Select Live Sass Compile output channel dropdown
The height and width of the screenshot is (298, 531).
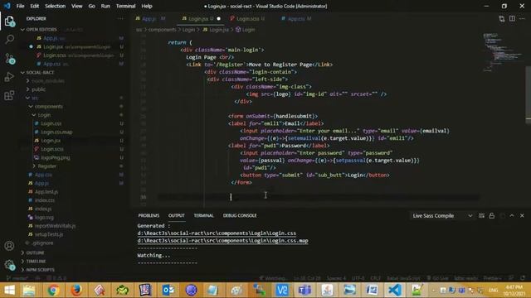(442, 215)
